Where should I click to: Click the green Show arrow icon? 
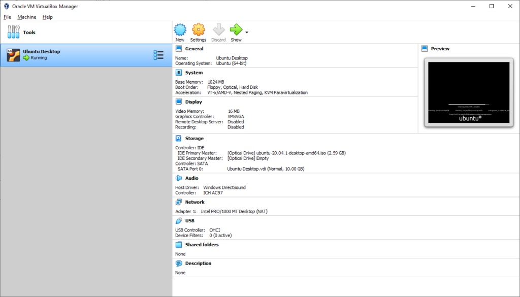pos(236,29)
